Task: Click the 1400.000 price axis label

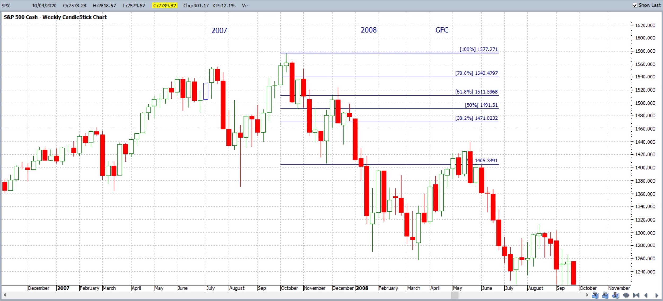Action: (645, 167)
